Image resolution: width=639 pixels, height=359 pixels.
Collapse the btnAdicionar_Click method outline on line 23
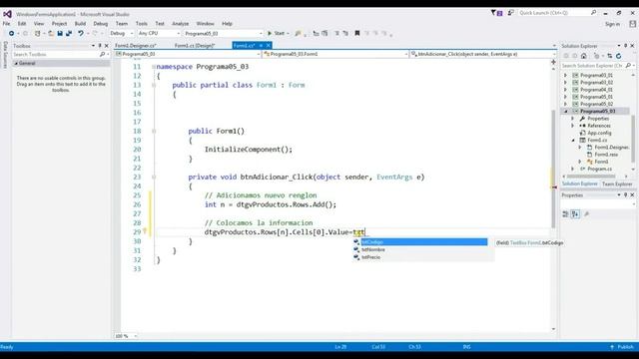coord(154,178)
